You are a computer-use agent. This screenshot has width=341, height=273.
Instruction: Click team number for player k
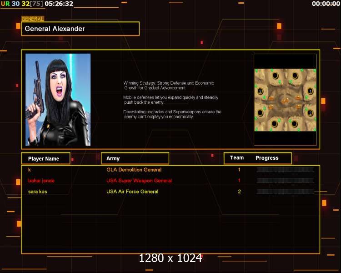coord(239,170)
